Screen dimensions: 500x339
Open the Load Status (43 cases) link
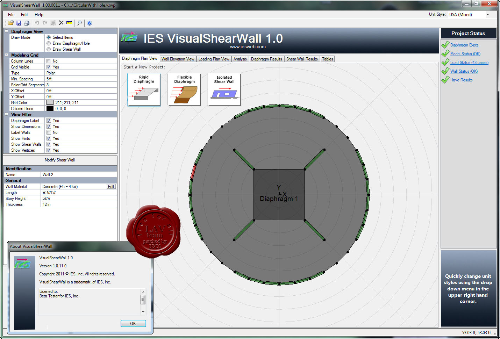tap(469, 63)
